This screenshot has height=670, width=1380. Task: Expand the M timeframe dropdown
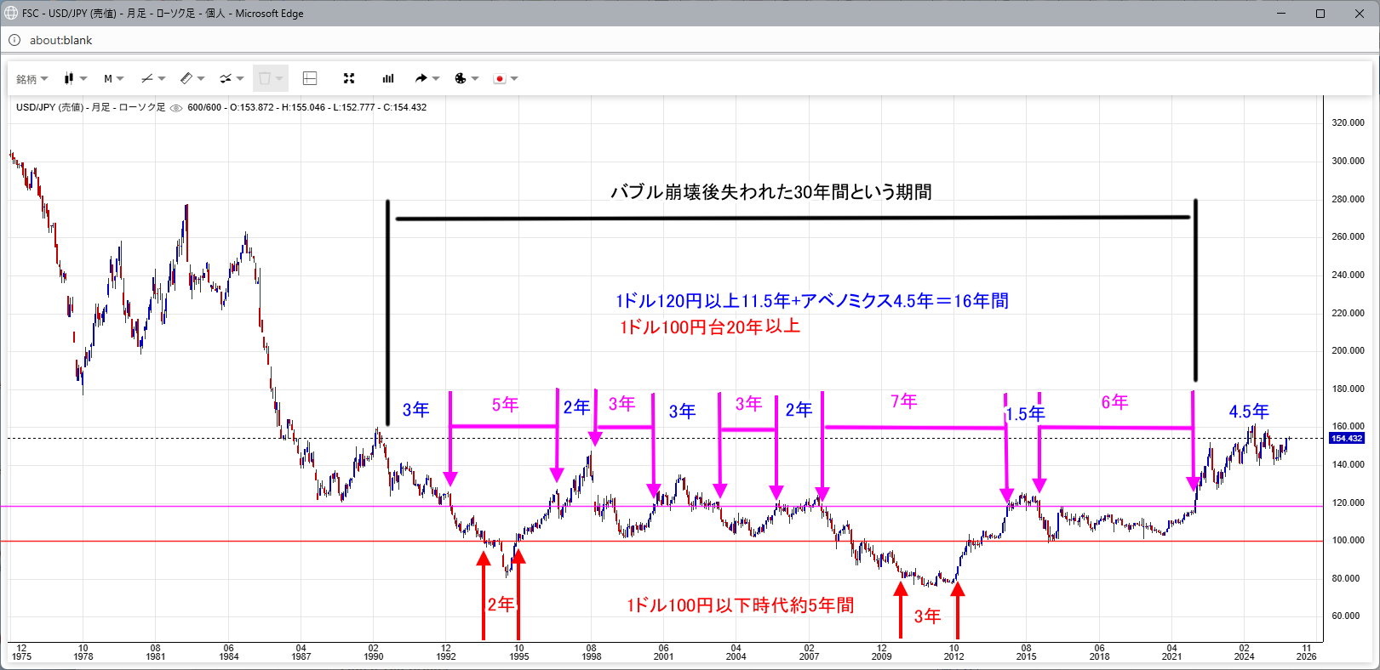click(x=113, y=79)
